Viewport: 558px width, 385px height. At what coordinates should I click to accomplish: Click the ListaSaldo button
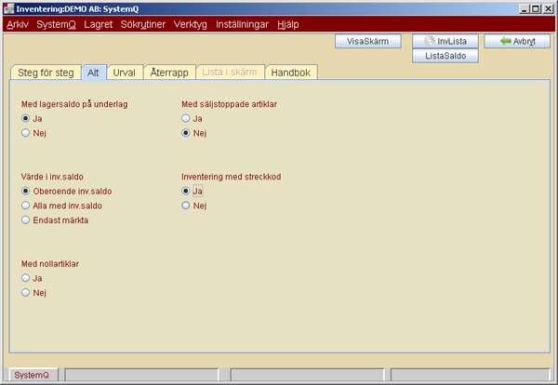[x=445, y=56]
